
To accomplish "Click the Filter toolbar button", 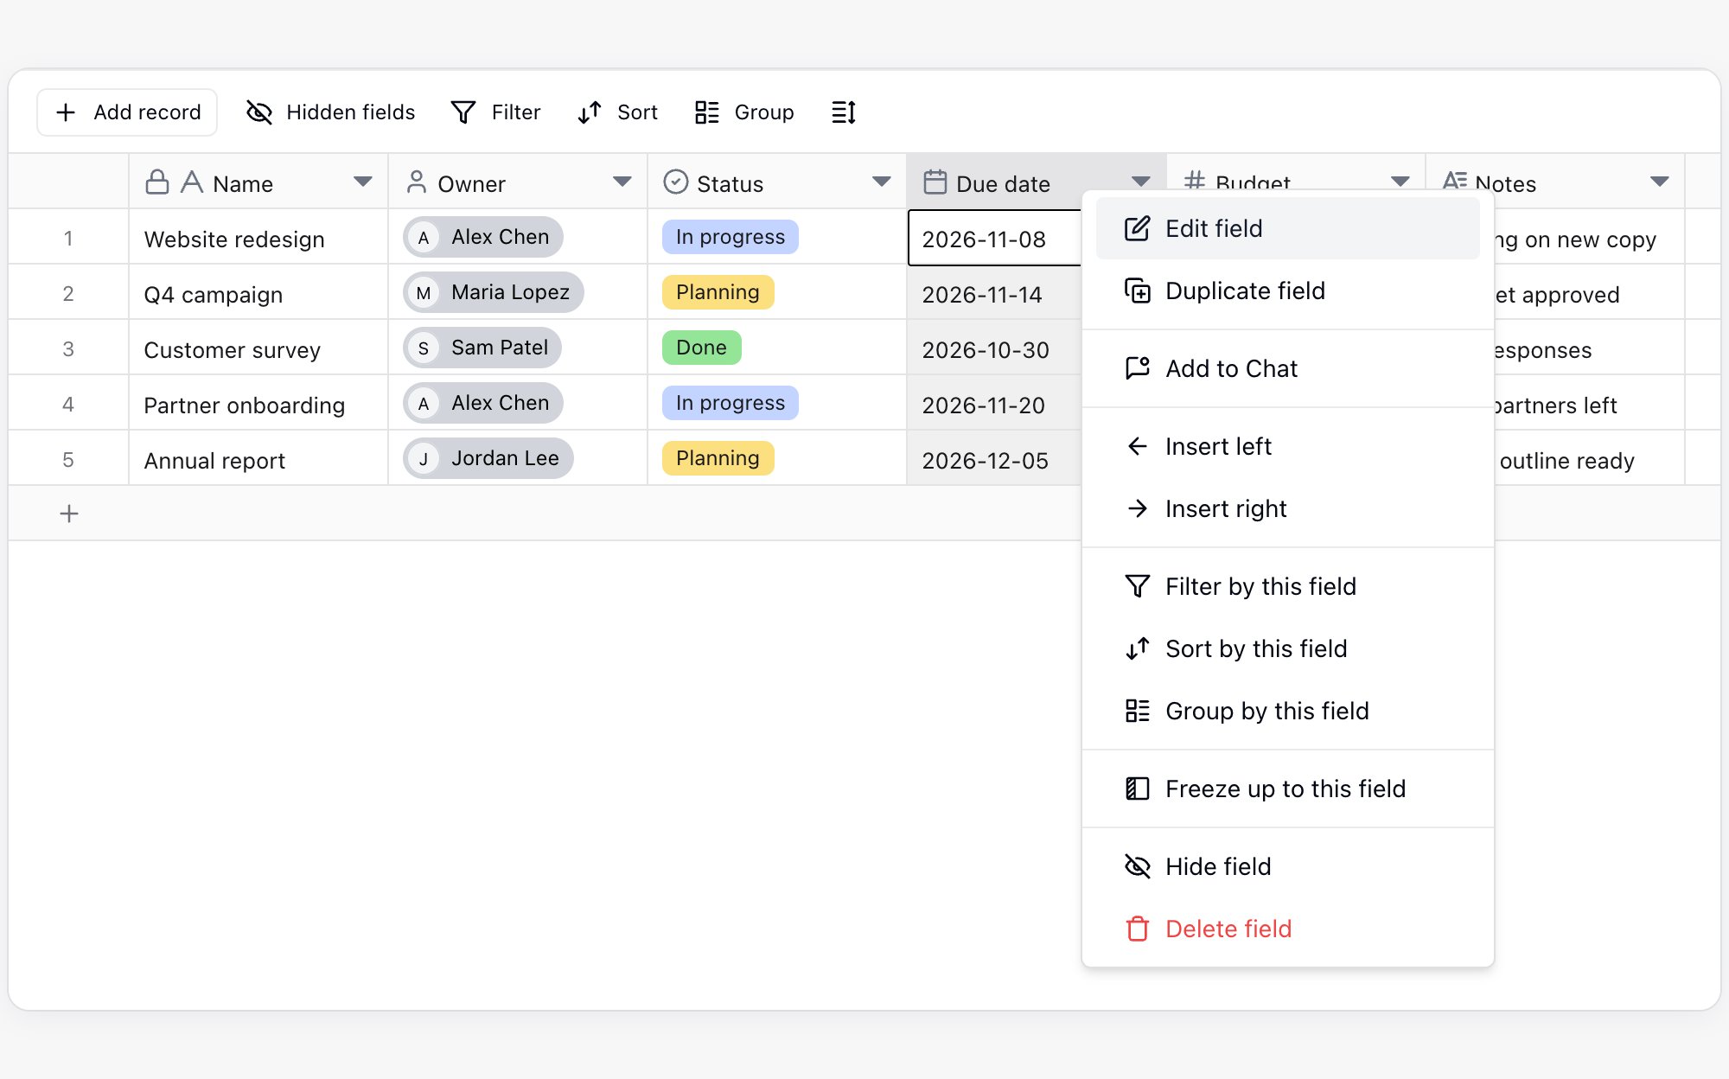I will [x=496, y=112].
